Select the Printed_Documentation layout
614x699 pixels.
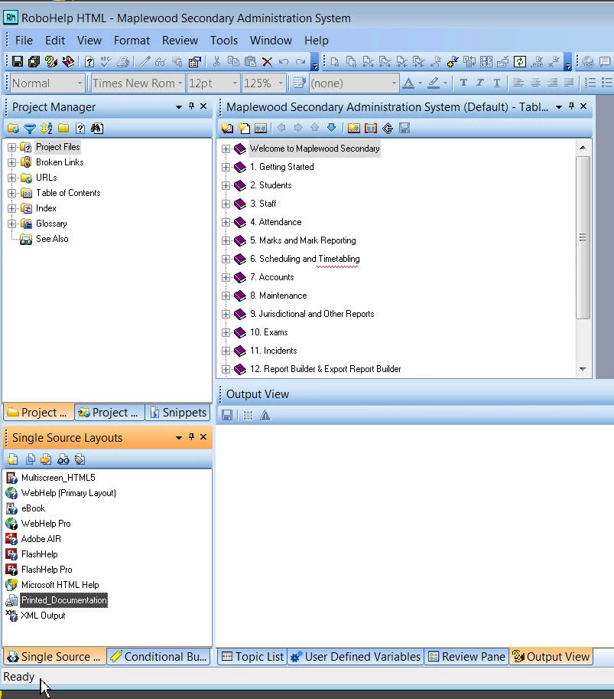pos(64,600)
